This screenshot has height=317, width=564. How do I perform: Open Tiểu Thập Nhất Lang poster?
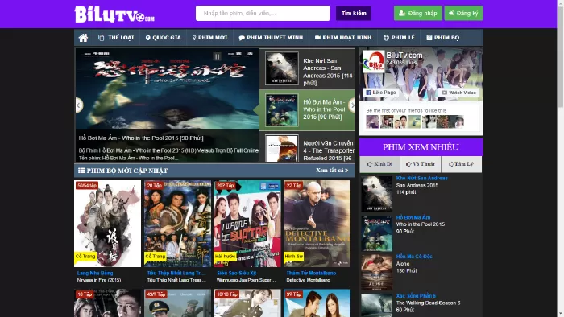pyautogui.click(x=178, y=224)
